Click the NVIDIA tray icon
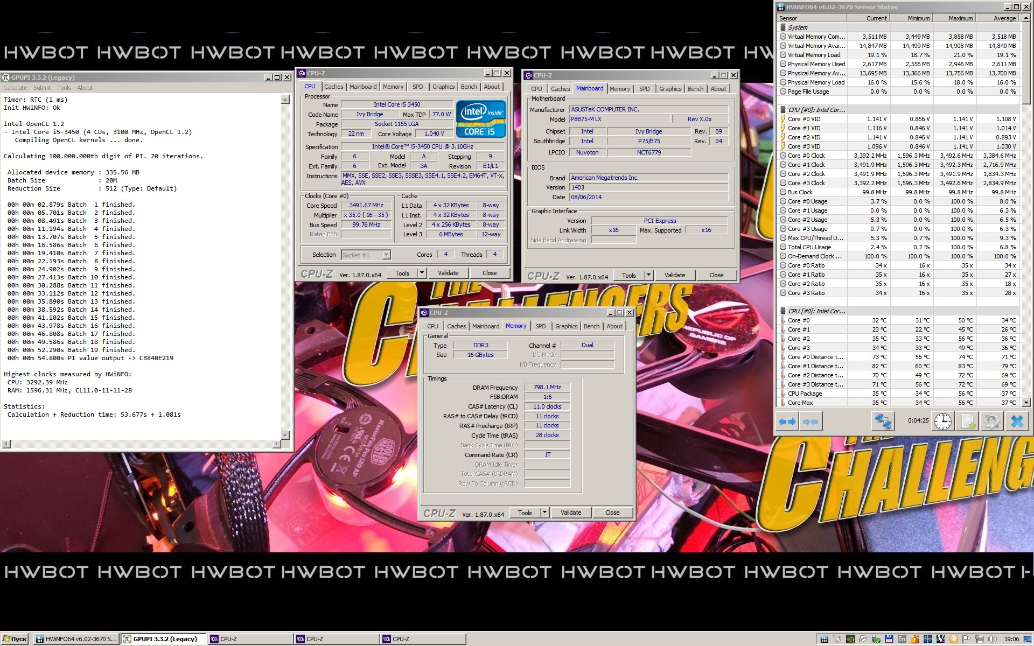Screen dimensions: 1034x646 click(850, 639)
